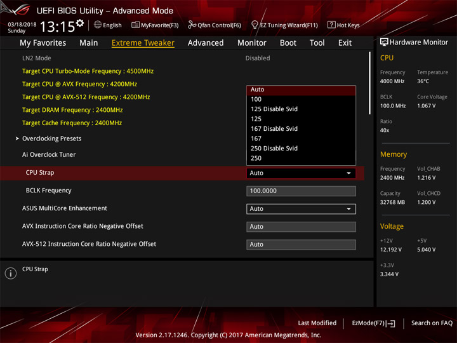This screenshot has width=457, height=343.
Task: Pick 125 Disable Svid option
Action: (301, 109)
